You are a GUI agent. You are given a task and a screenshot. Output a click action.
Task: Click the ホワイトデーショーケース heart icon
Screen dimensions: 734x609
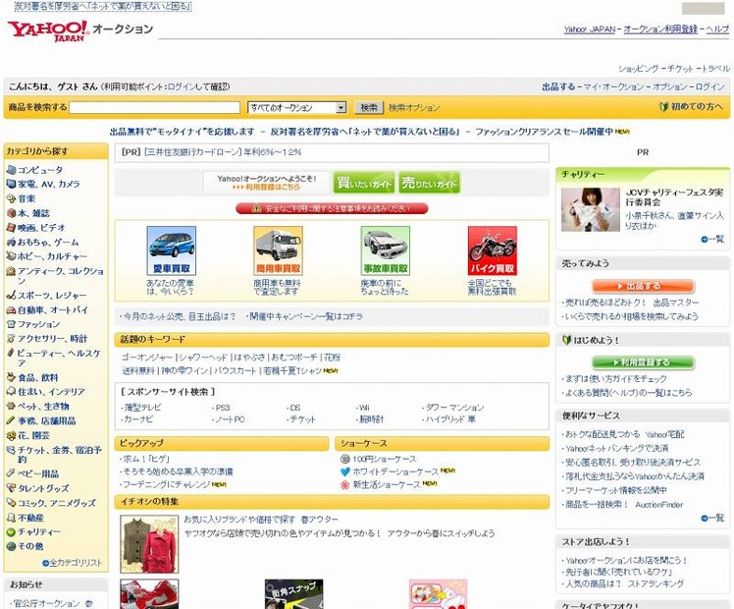coord(345,471)
